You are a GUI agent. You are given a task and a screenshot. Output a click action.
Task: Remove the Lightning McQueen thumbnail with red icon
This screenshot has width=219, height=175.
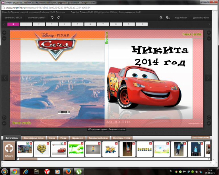pos(65,144)
